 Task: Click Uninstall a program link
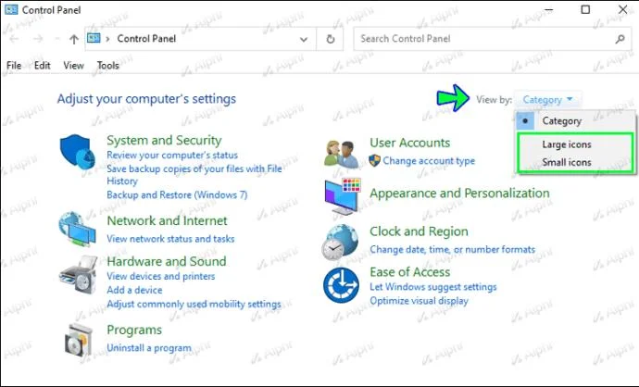point(149,348)
